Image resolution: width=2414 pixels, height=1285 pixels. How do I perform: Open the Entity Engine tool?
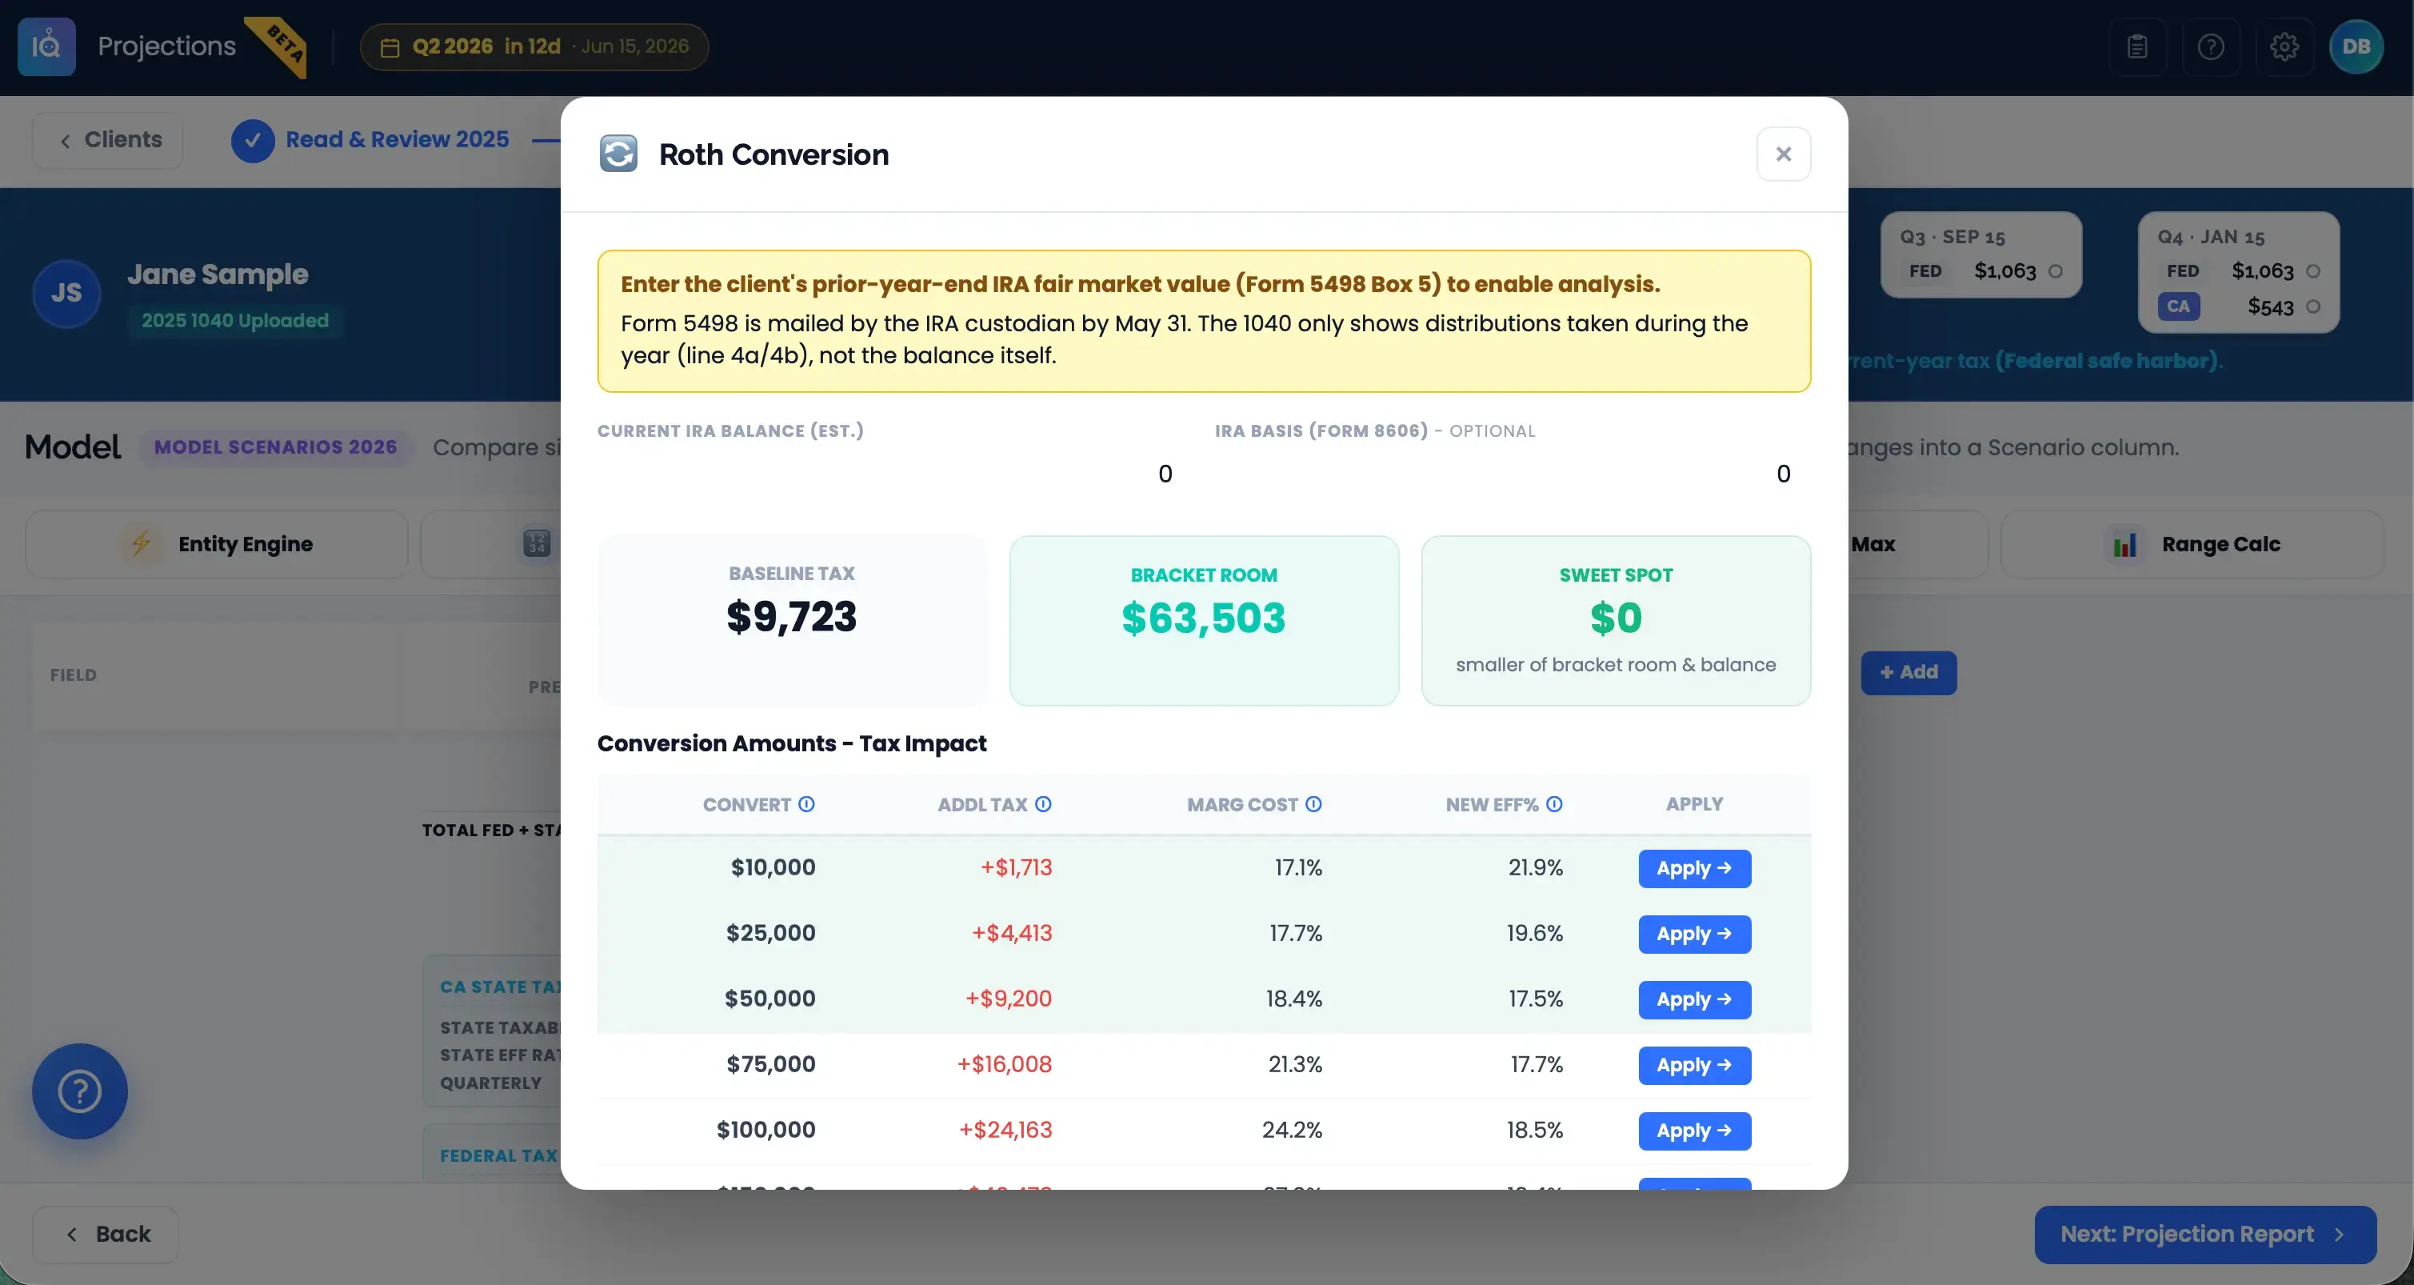tap(217, 543)
